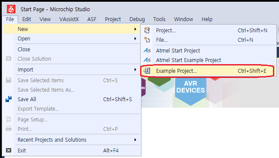
Task: Select Close in the File menu
Action: click(71, 49)
